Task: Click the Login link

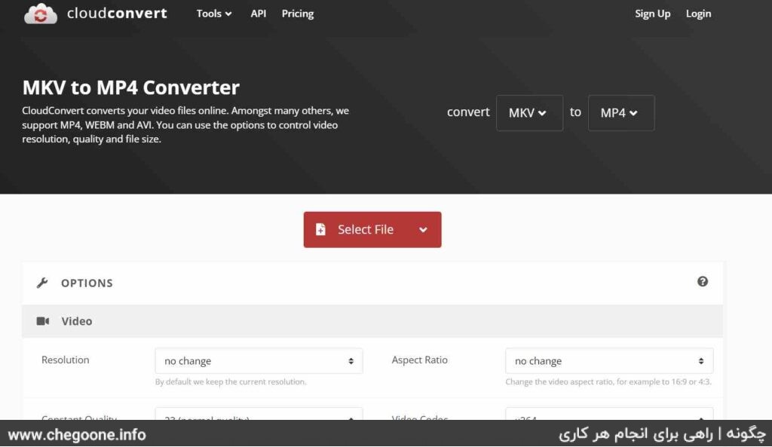Action: tap(698, 14)
